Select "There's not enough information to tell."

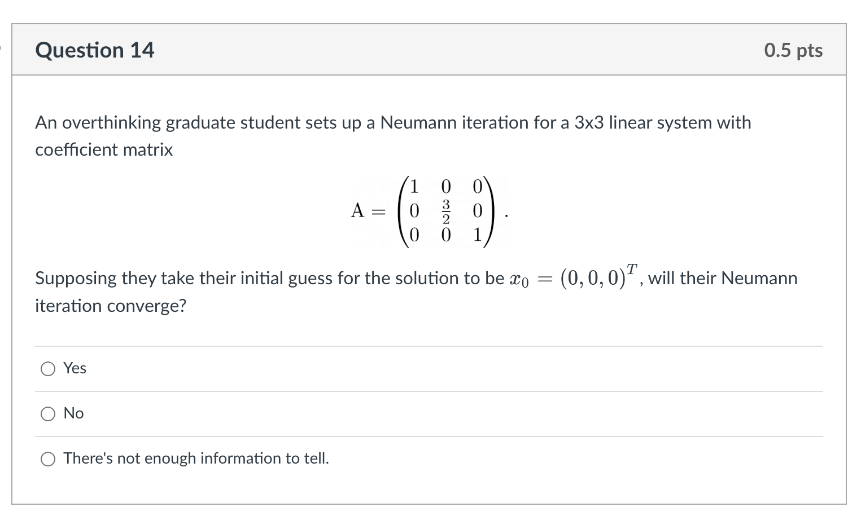click(49, 459)
